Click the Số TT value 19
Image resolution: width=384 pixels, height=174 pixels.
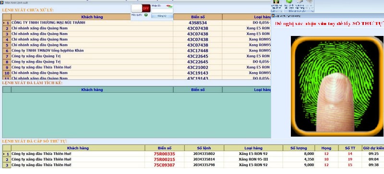point(350,159)
